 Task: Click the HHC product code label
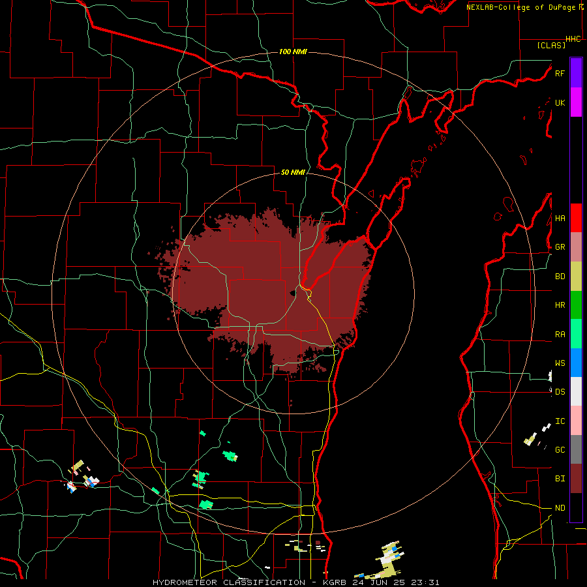coord(573,39)
